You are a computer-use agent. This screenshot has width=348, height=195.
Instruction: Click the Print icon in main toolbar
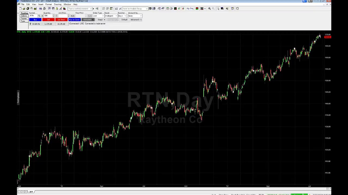(x=44, y=9)
